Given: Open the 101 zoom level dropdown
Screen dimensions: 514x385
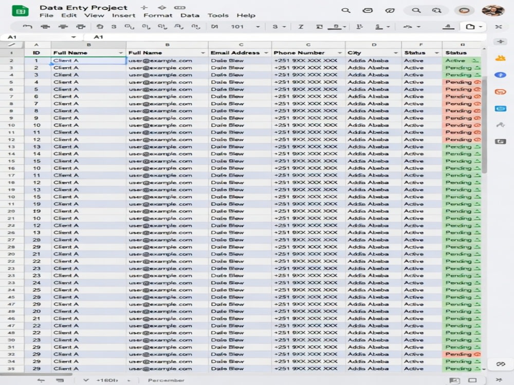Looking at the screenshot, I should click(x=258, y=27).
